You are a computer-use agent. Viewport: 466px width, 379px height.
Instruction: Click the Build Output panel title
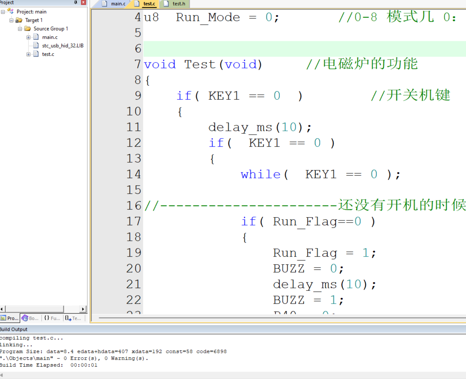pyautogui.click(x=14, y=329)
